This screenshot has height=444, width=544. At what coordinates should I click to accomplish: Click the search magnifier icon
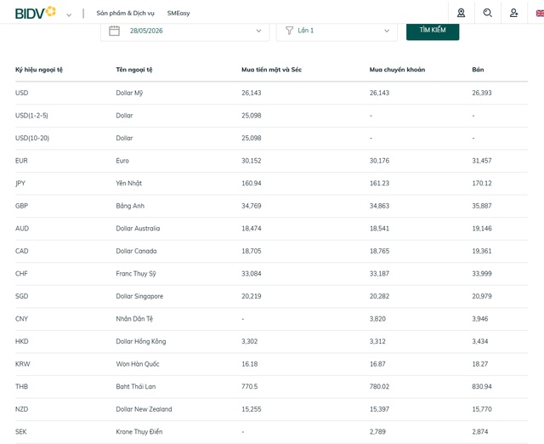[x=487, y=13]
